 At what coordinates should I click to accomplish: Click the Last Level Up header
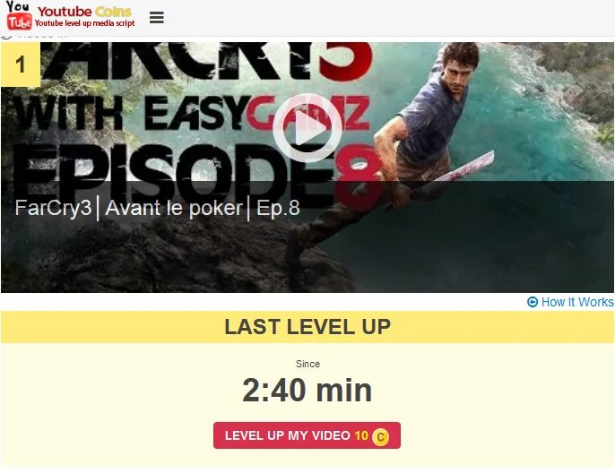tap(307, 327)
